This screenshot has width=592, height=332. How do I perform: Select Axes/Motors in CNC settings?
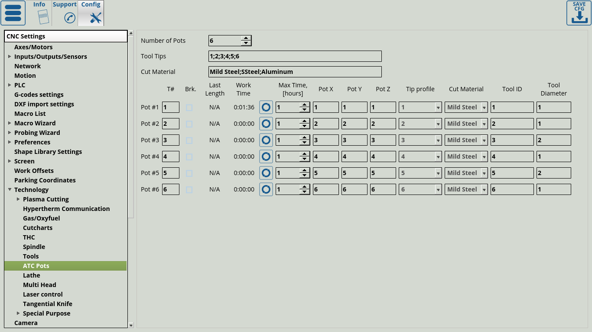pyautogui.click(x=33, y=47)
